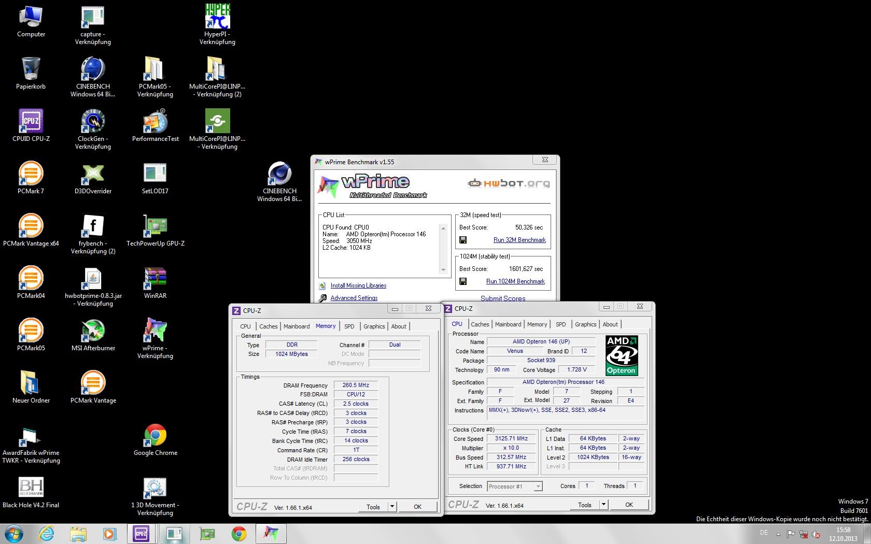
Task: Open Windows Start menu
Action: click(14, 533)
